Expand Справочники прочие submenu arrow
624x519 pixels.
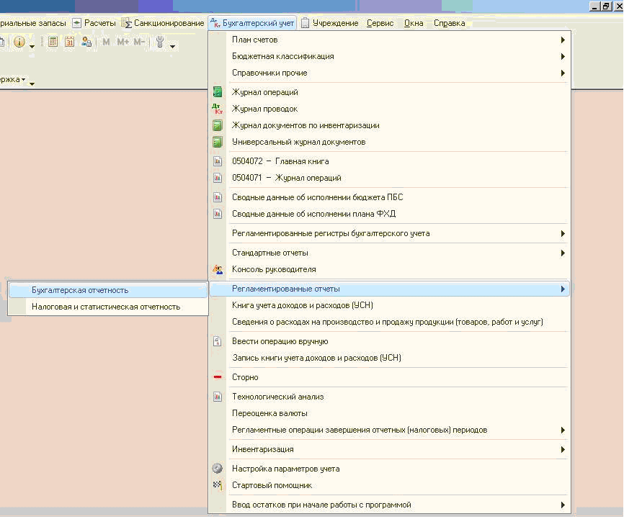563,73
